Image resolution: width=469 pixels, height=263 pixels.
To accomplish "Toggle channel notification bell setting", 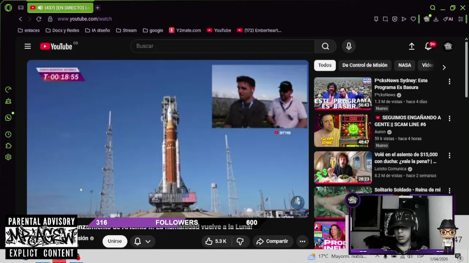I will click(x=142, y=241).
